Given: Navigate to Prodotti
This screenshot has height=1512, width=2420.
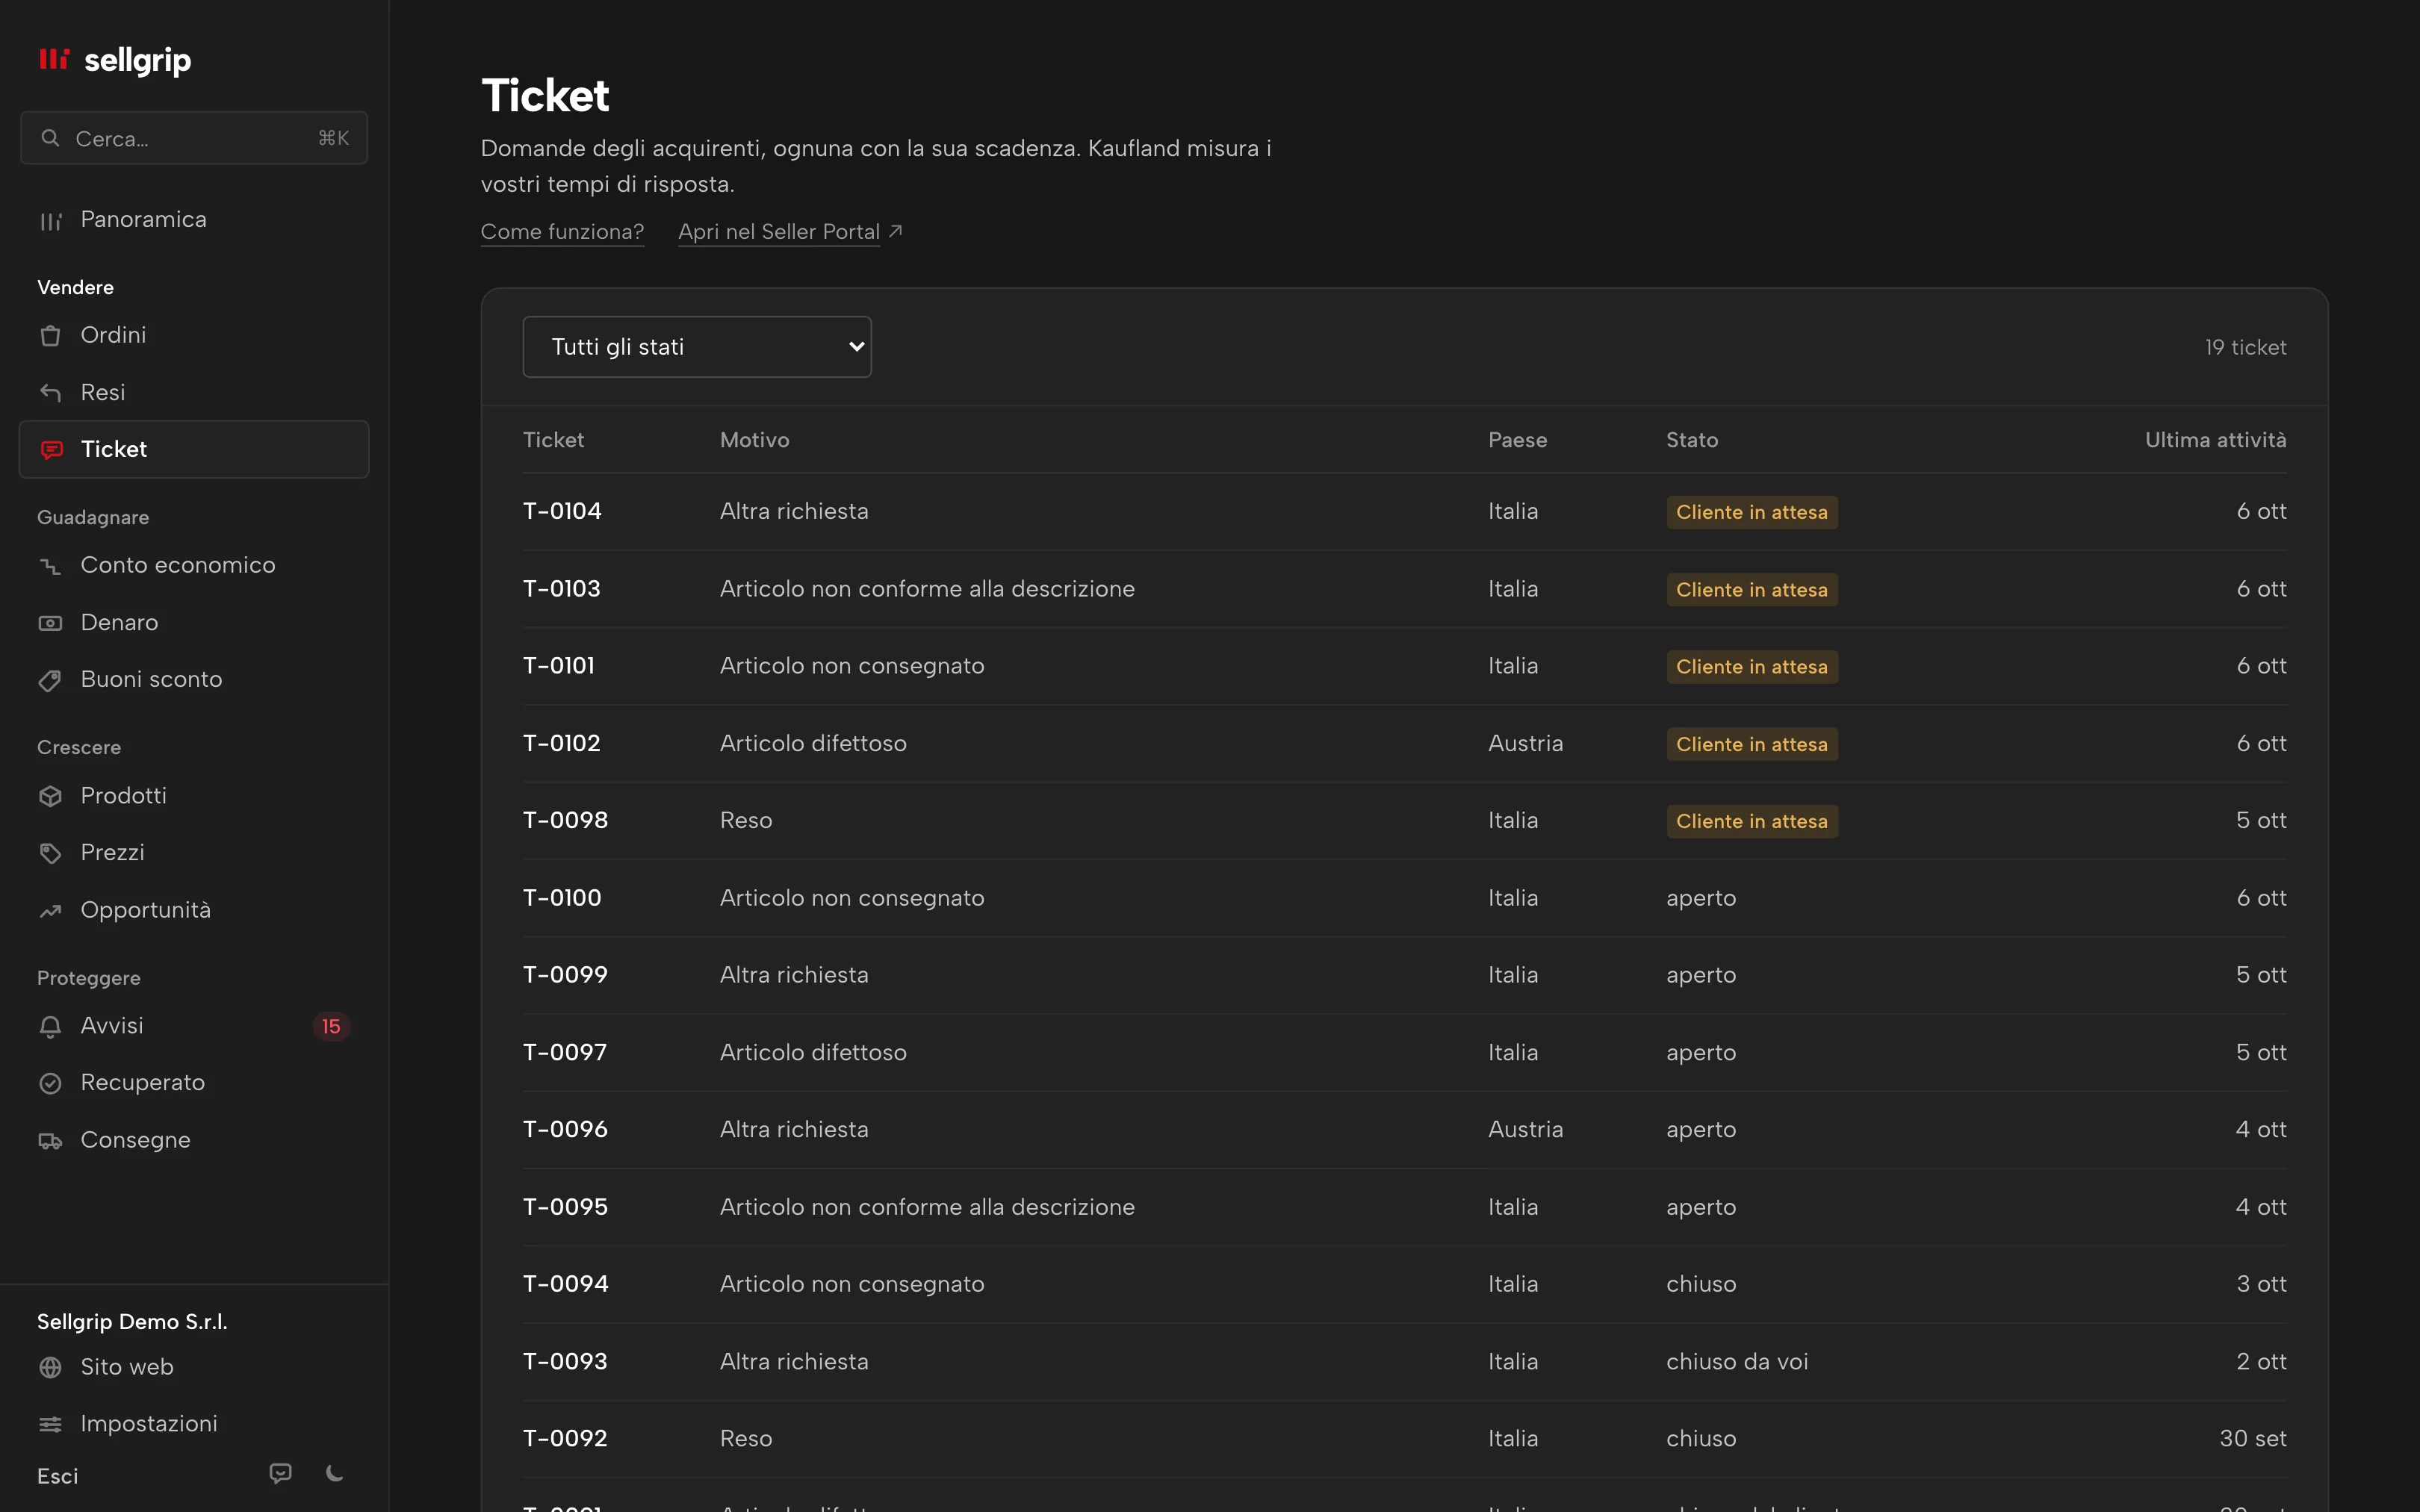Looking at the screenshot, I should 194,795.
